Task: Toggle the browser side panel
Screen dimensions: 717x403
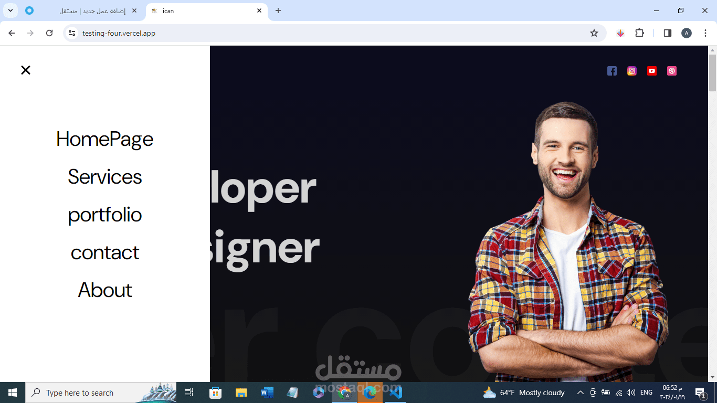Action: coord(668,33)
